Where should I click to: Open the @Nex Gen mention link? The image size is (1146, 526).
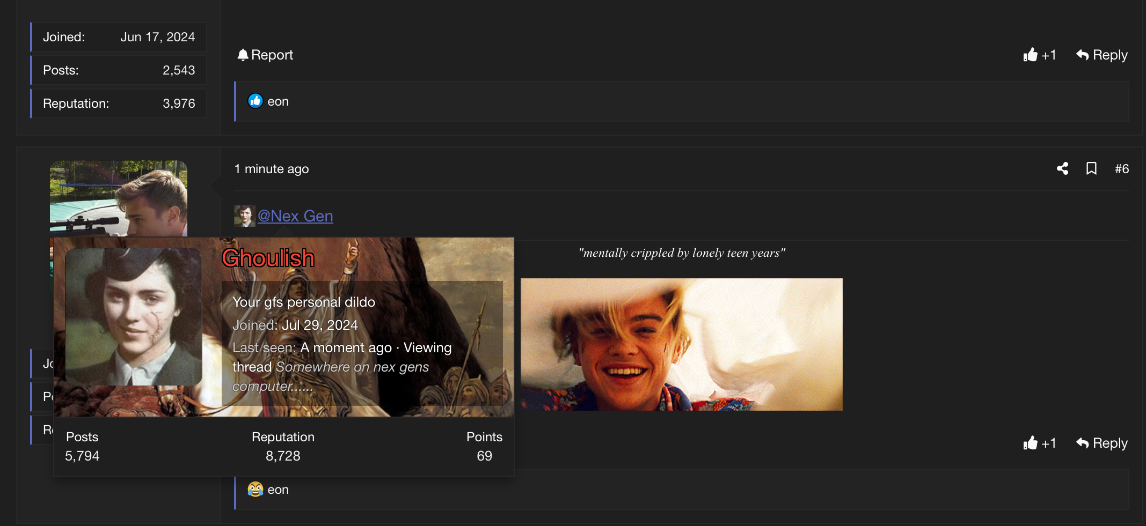pos(295,216)
